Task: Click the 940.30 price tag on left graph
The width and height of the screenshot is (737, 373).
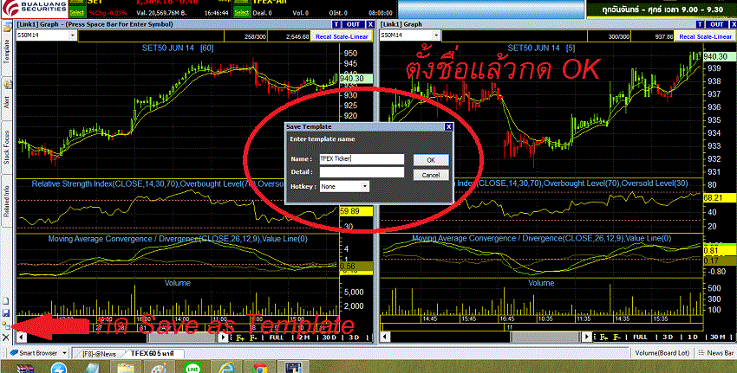Action: point(355,79)
